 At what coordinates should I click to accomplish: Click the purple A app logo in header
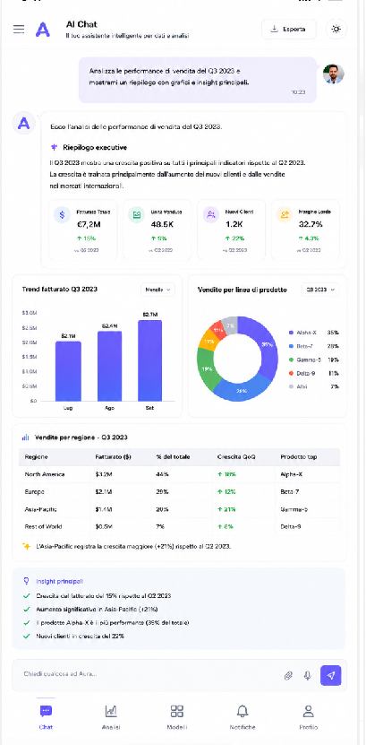tap(43, 30)
